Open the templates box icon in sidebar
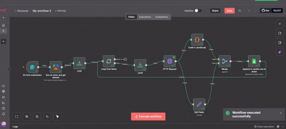Image resolution: width=286 pixels, height=129 pixels. [3, 91]
